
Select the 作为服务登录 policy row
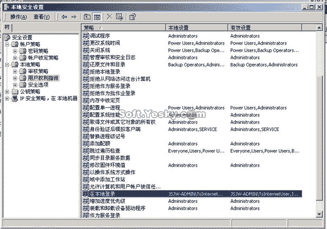tap(192, 215)
